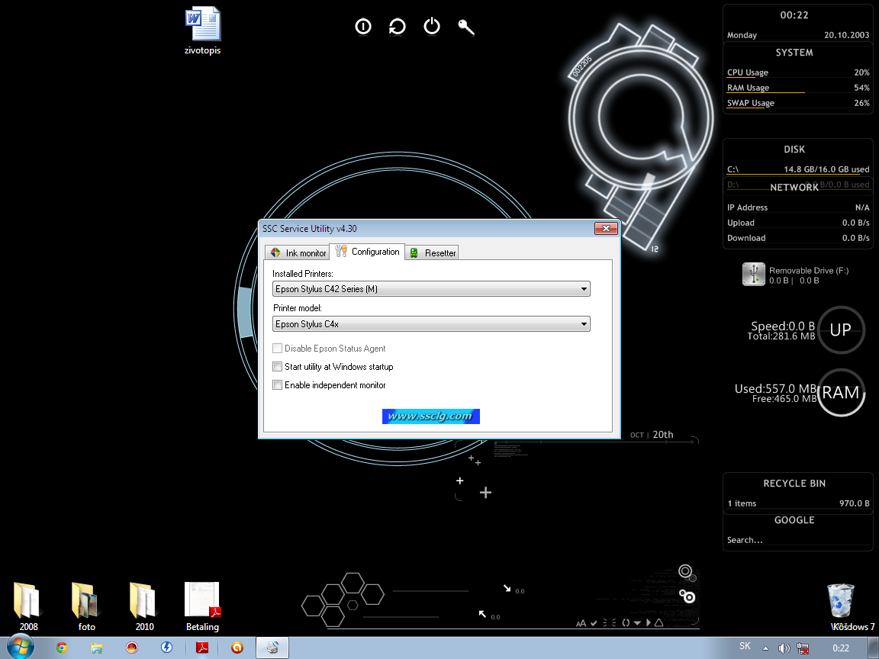Screen dimensions: 879x659
Task: Switch to the Ink monitor tab
Action: coord(297,252)
